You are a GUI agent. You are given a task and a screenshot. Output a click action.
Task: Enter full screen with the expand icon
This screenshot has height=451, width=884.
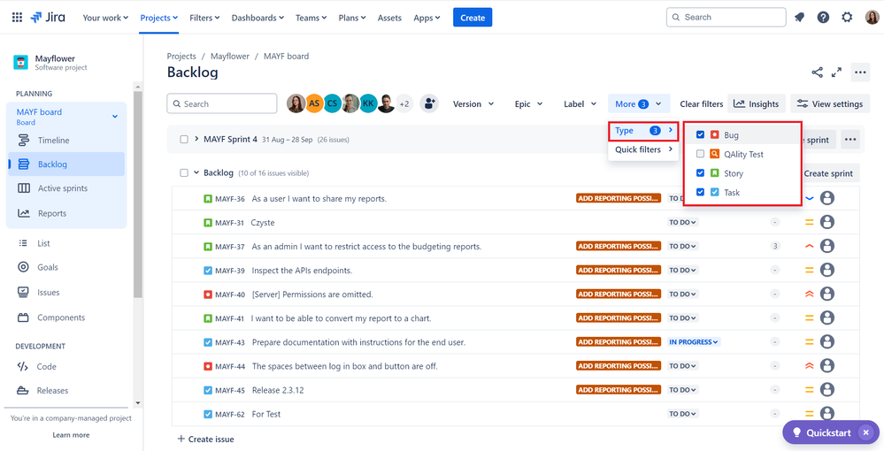836,73
